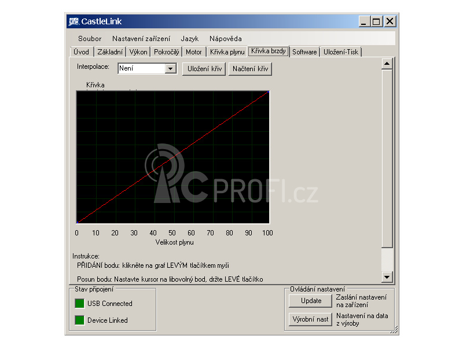This screenshot has width=463, height=347.
Task: Switch to the Výkon tab
Action: (138, 52)
